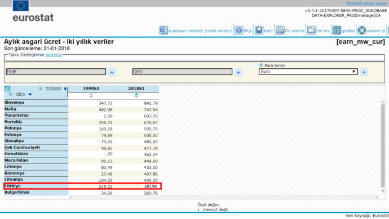389x219 pixels.
Task: Select the Çek Cumhuriyeti row label
Action: coord(22,147)
